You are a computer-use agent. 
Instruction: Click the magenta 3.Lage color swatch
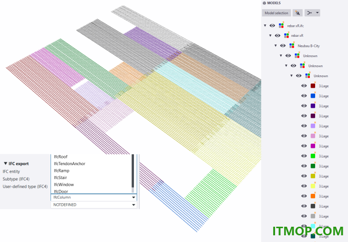[x=313, y=146]
